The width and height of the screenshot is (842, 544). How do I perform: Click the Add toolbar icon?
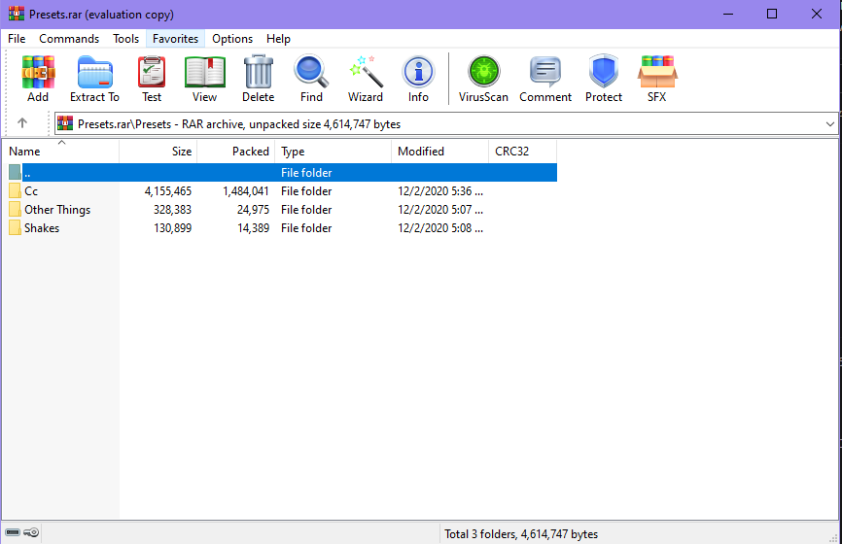tap(38, 72)
